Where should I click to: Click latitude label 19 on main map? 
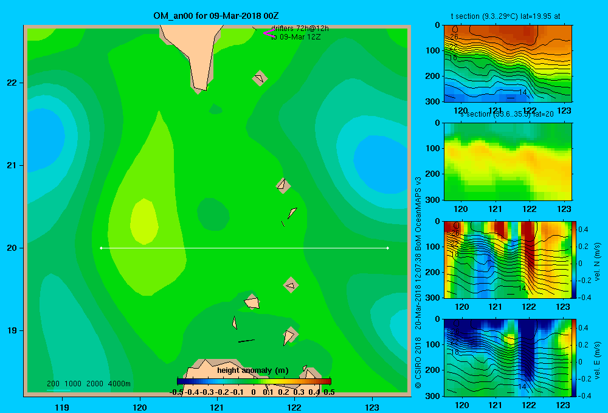point(12,330)
